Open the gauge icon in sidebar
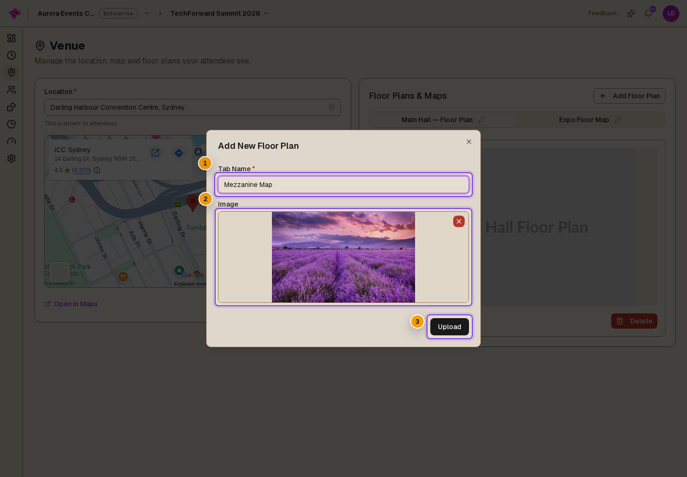687x477 pixels. point(11,141)
